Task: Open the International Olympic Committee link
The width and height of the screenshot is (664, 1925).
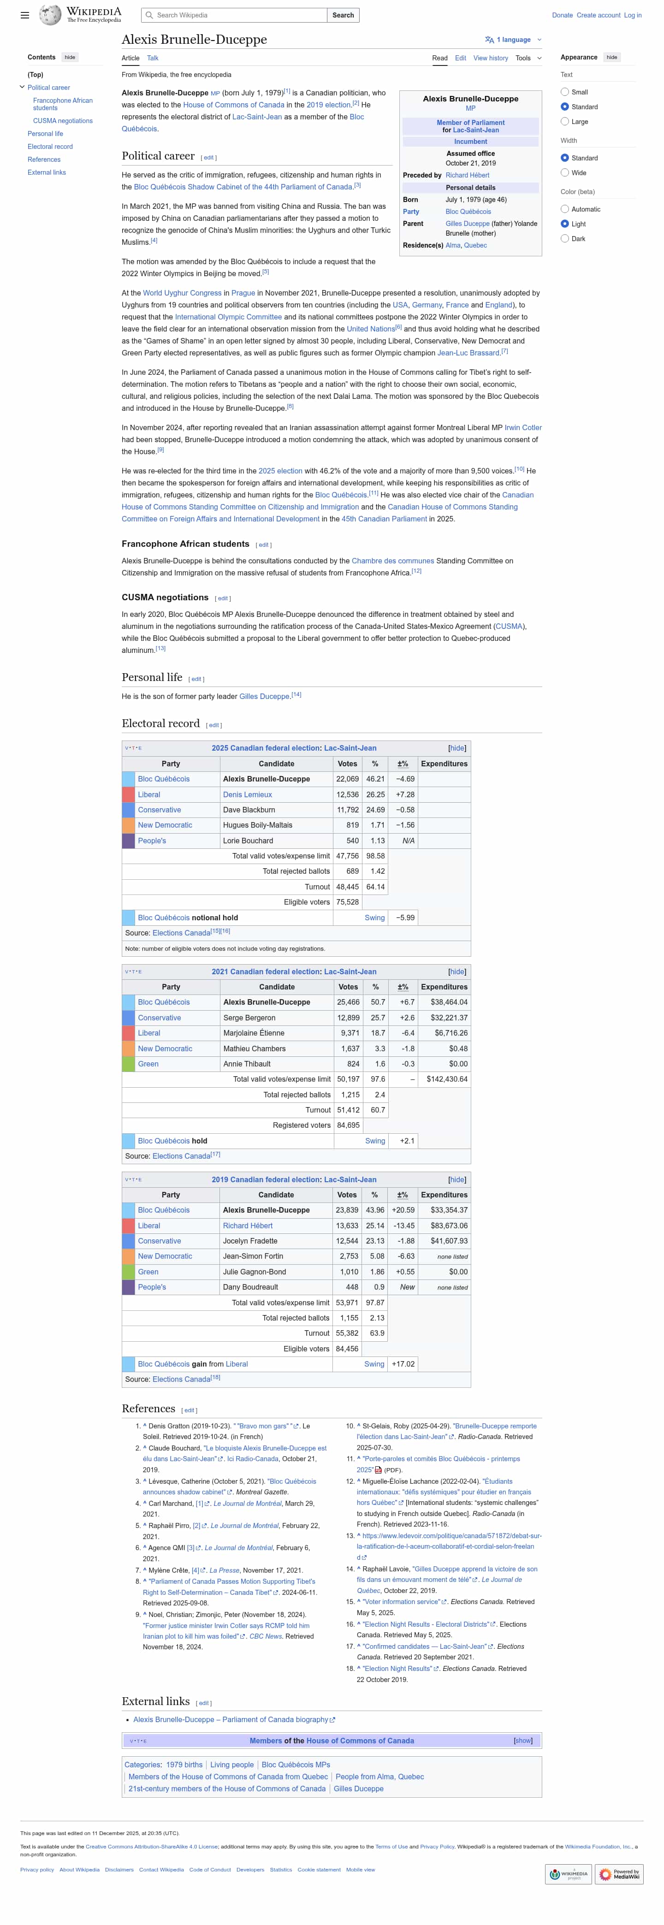Action: tap(228, 317)
